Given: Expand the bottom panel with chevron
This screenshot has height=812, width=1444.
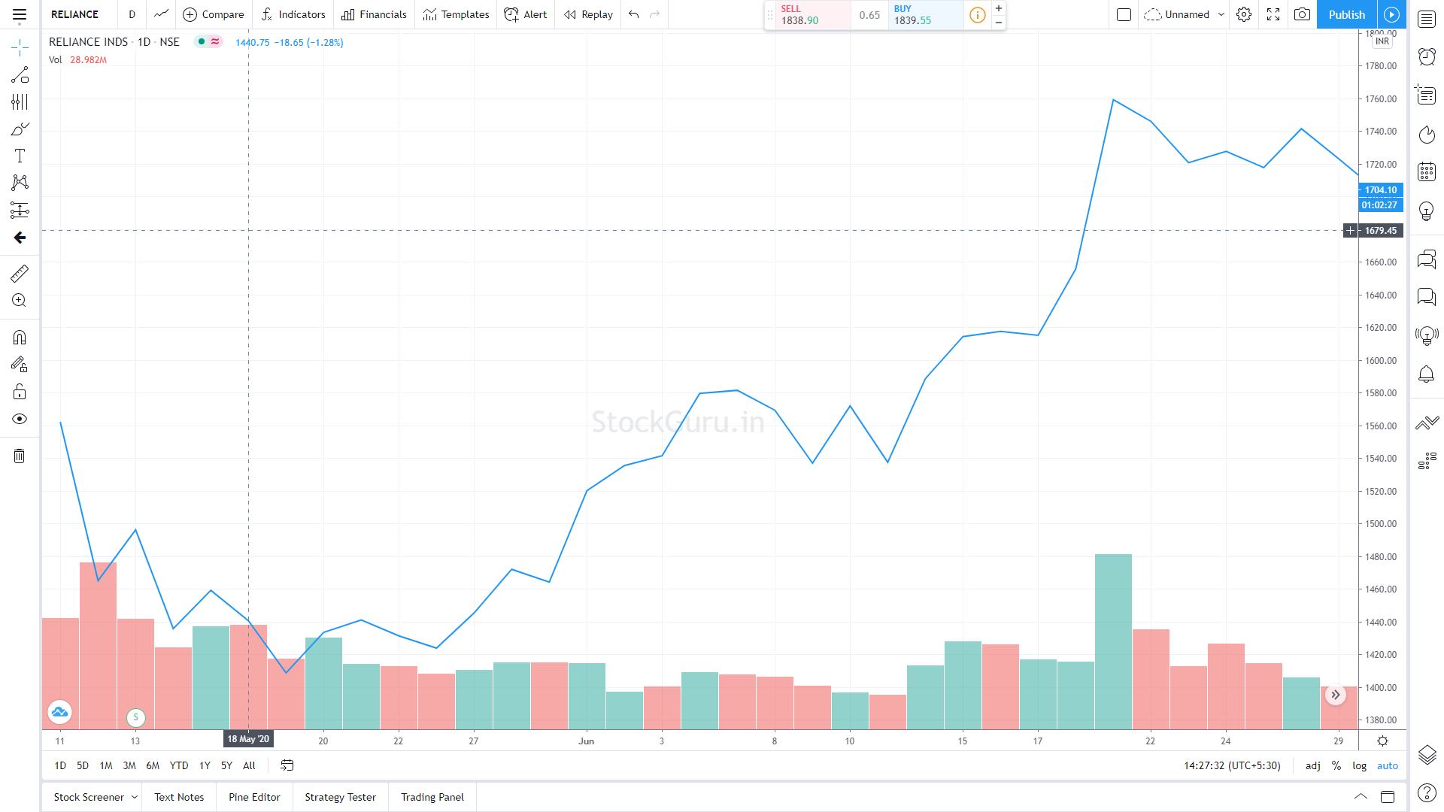Looking at the screenshot, I should (1361, 797).
